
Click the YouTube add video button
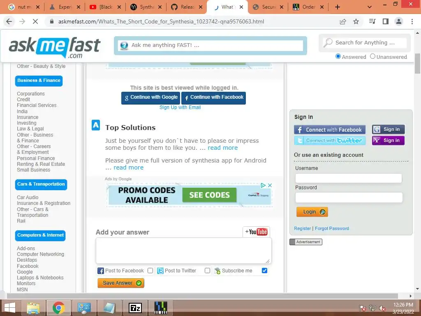[x=256, y=232]
